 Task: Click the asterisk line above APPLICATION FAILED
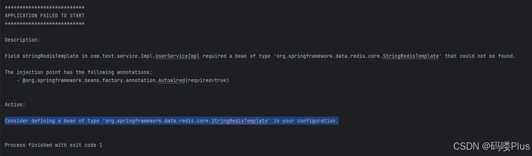point(45,8)
